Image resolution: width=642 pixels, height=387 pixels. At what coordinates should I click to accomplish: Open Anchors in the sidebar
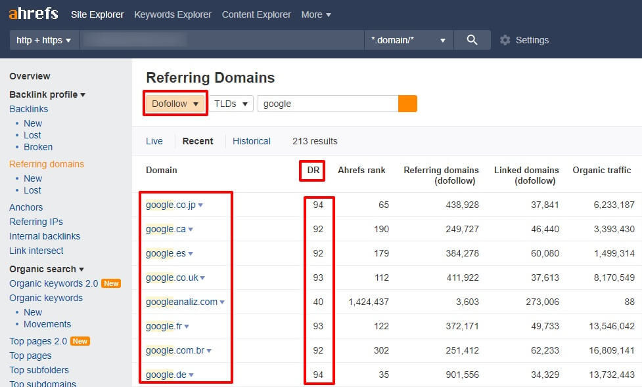26,207
